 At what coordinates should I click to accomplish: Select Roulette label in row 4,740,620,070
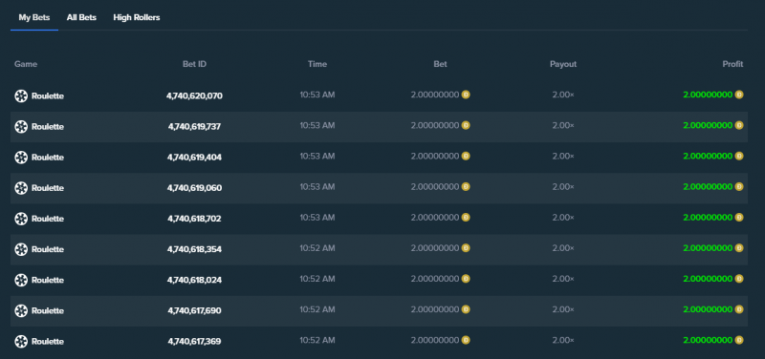point(48,96)
